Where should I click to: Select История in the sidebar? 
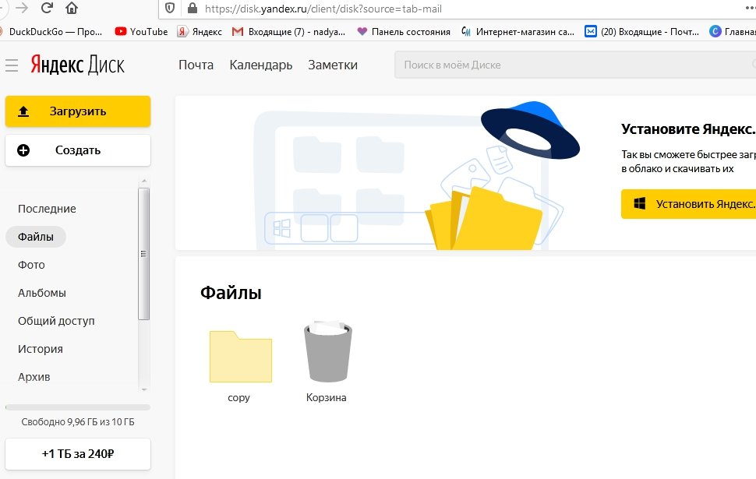(x=41, y=348)
